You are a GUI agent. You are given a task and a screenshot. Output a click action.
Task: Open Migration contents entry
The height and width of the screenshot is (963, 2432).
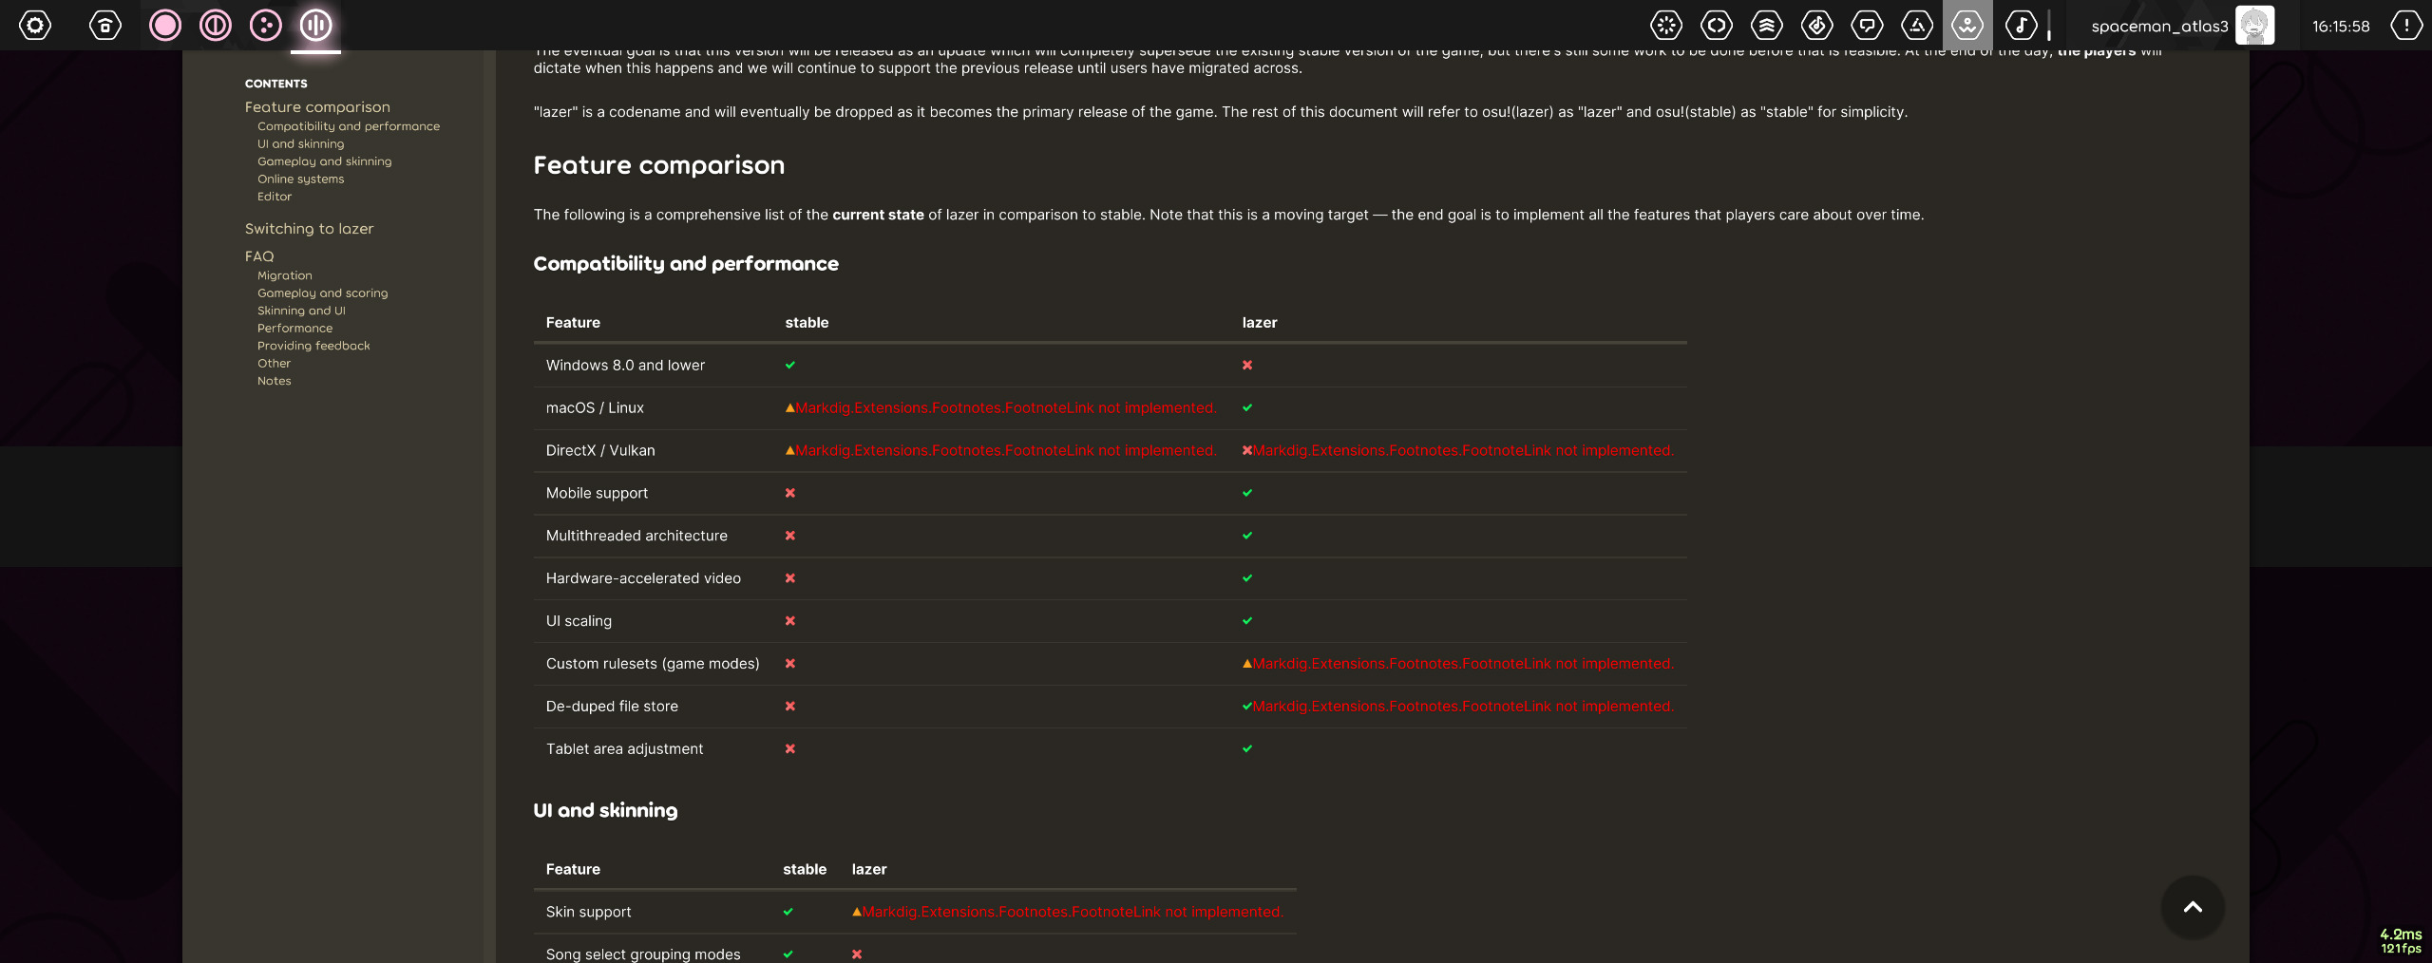tap(284, 275)
